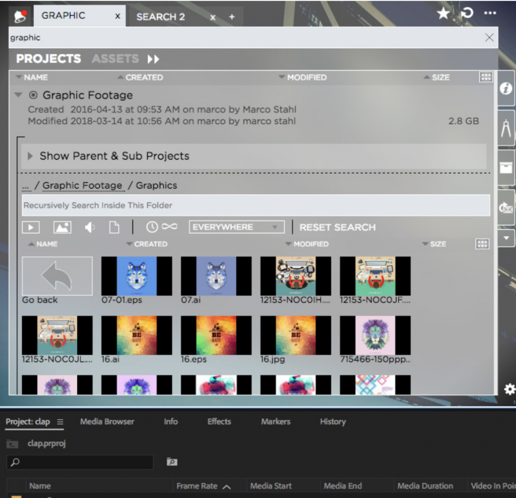Click the archive box sidebar icon
This screenshot has height=498, width=516.
pyautogui.click(x=506, y=168)
